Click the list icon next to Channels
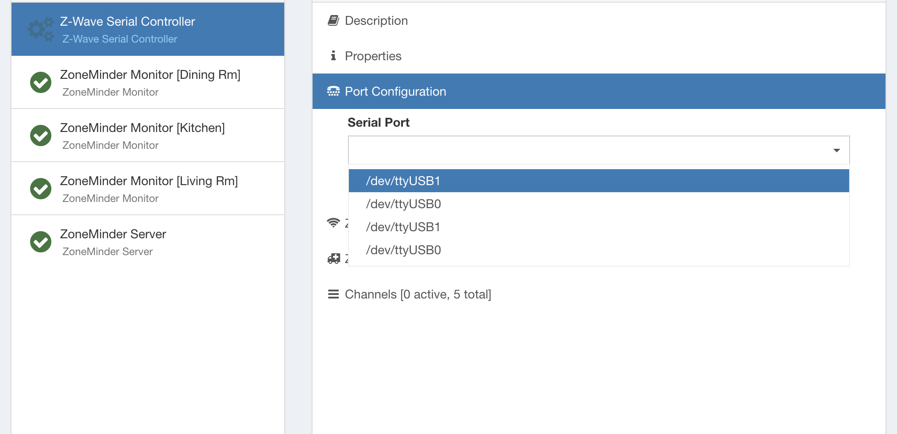 point(333,294)
